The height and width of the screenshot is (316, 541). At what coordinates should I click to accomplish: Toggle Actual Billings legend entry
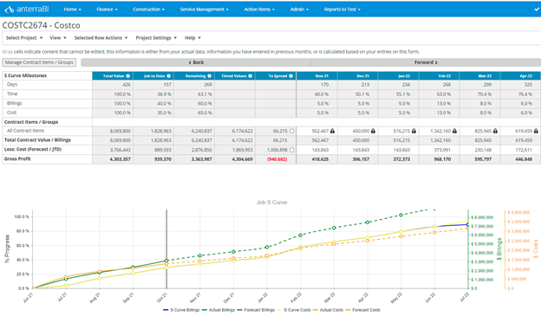pos(218,310)
